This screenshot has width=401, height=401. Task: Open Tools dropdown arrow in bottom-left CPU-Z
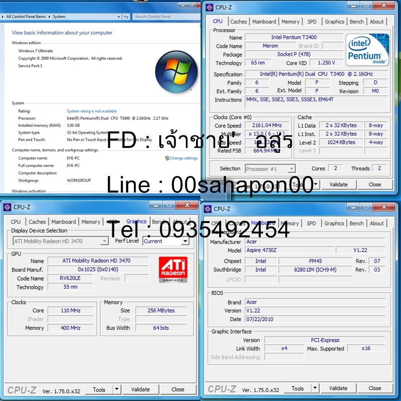click(x=117, y=389)
